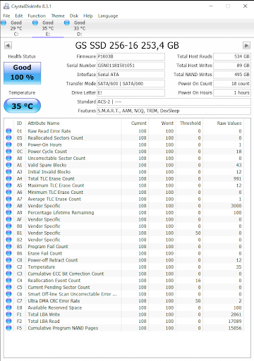The width and height of the screenshot is (254, 361).
Task: Click the Drive Letter field E:
Action: click(x=131, y=92)
